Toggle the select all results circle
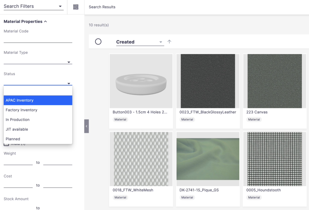This screenshot has height=210, width=309. pos(98,42)
